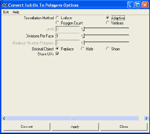The width and height of the screenshot is (150, 134).
Task: Maximize the options window
Action: [138, 5]
